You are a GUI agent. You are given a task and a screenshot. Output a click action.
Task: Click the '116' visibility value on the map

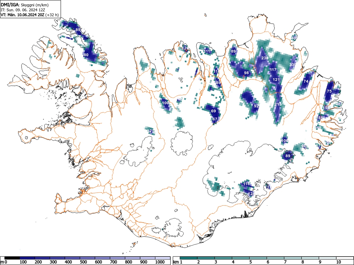point(246,184)
